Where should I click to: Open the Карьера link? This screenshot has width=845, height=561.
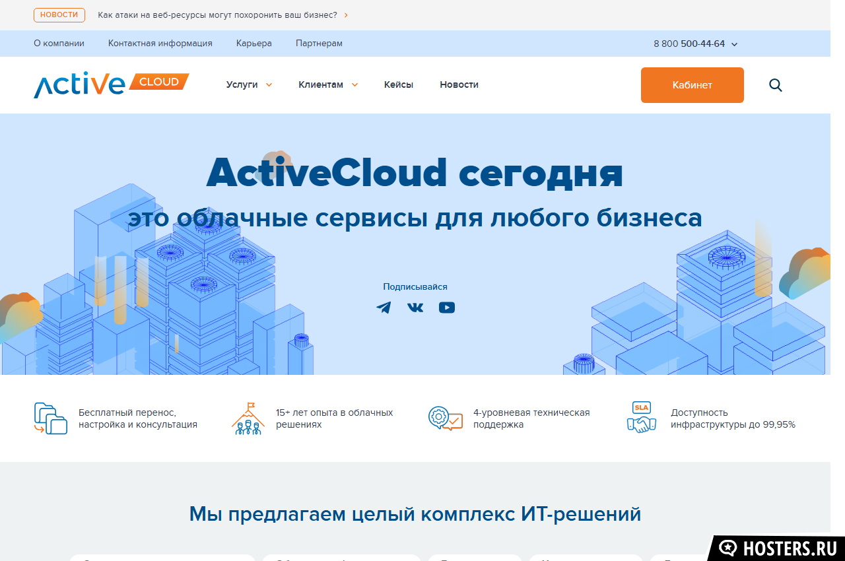point(253,44)
